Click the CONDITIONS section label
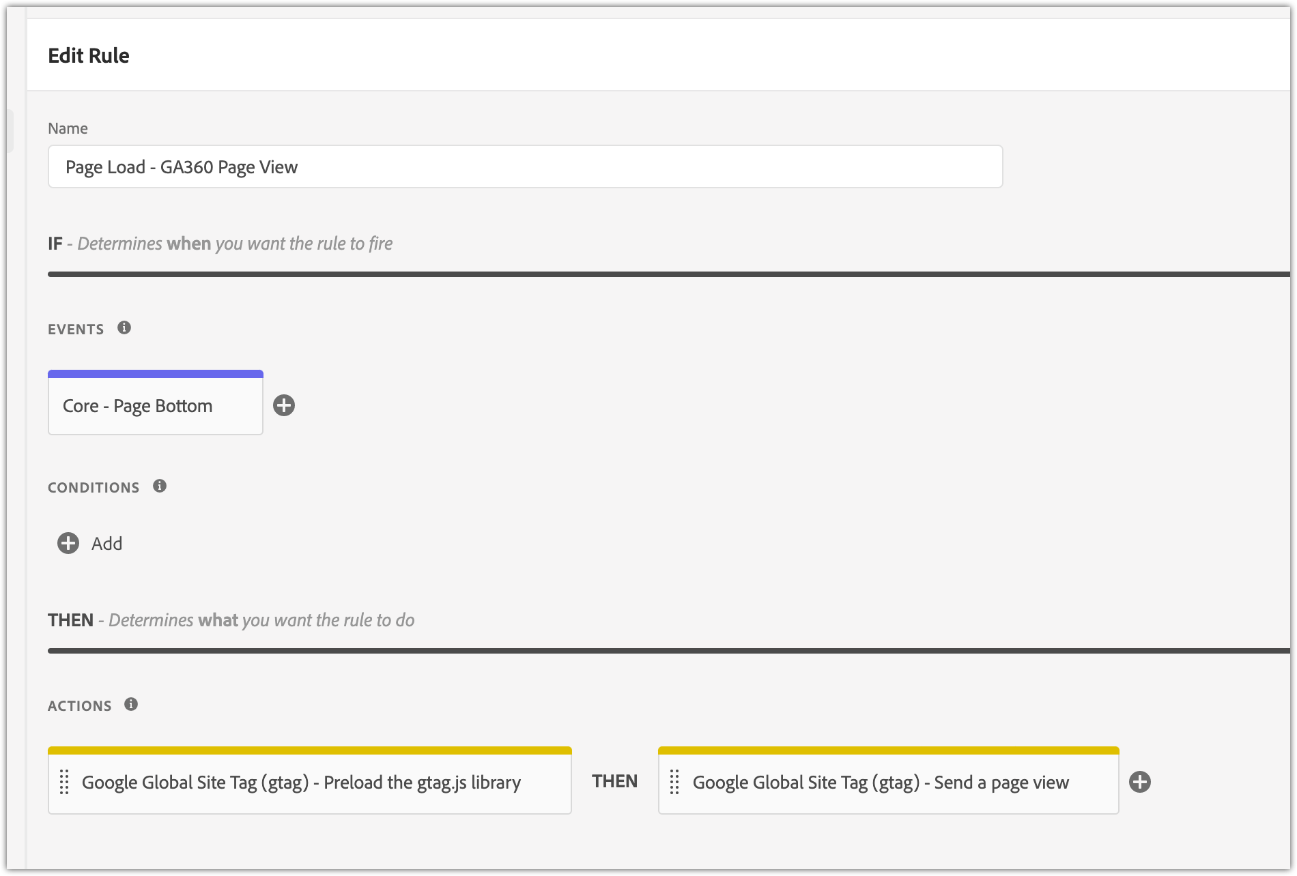This screenshot has height=876, width=1297. [94, 488]
